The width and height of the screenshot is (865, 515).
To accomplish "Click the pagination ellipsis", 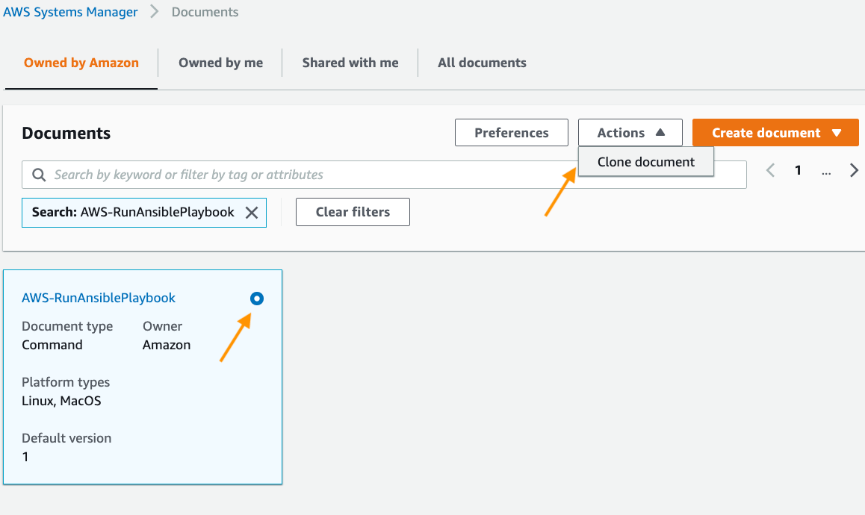I will tap(825, 172).
